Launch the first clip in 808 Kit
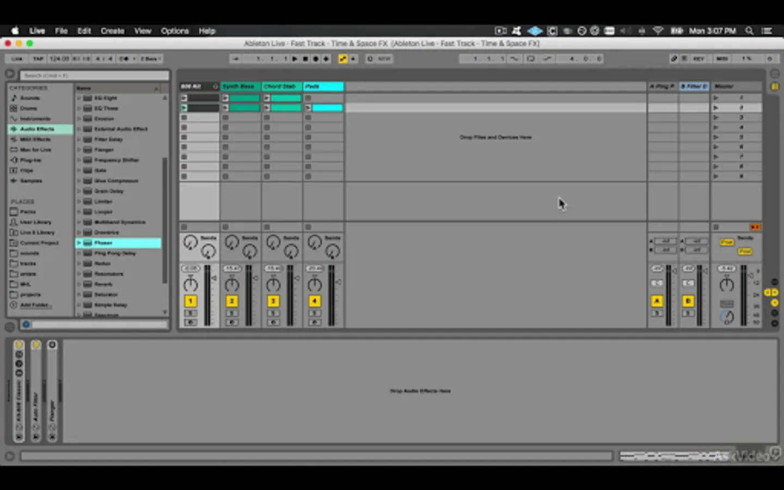784x490 pixels. click(184, 98)
